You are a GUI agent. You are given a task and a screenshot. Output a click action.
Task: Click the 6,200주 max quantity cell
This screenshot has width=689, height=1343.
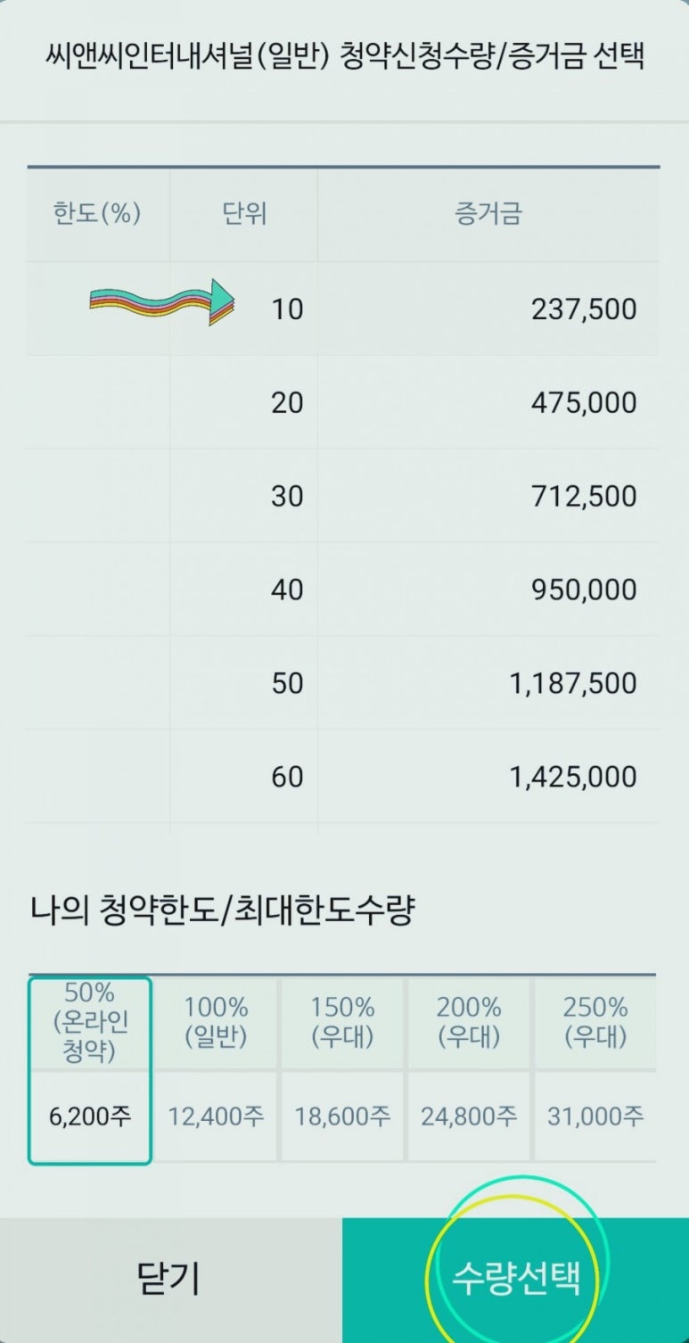[x=90, y=1116]
